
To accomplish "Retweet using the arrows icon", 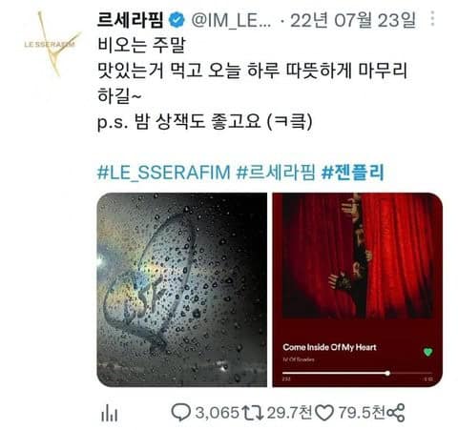I will 253,413.
